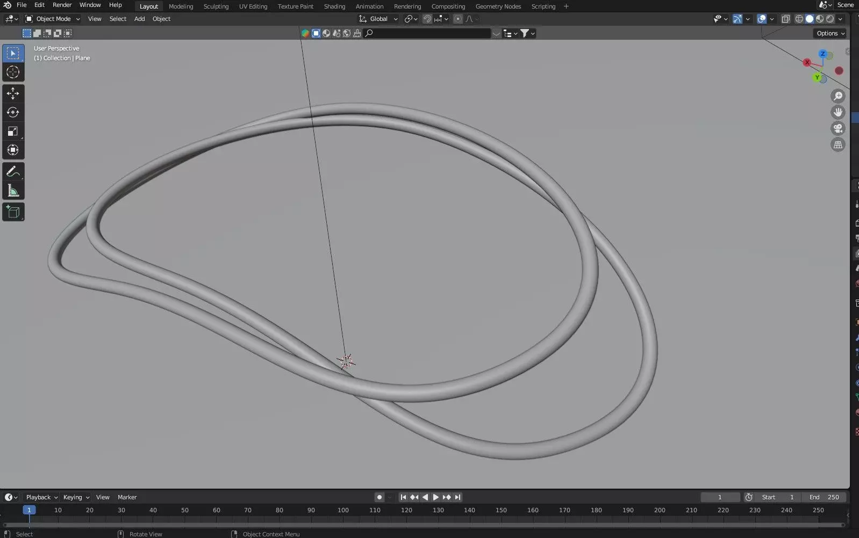Viewport: 859px width, 538px height.
Task: Jump to next keyframe
Action: point(446,497)
